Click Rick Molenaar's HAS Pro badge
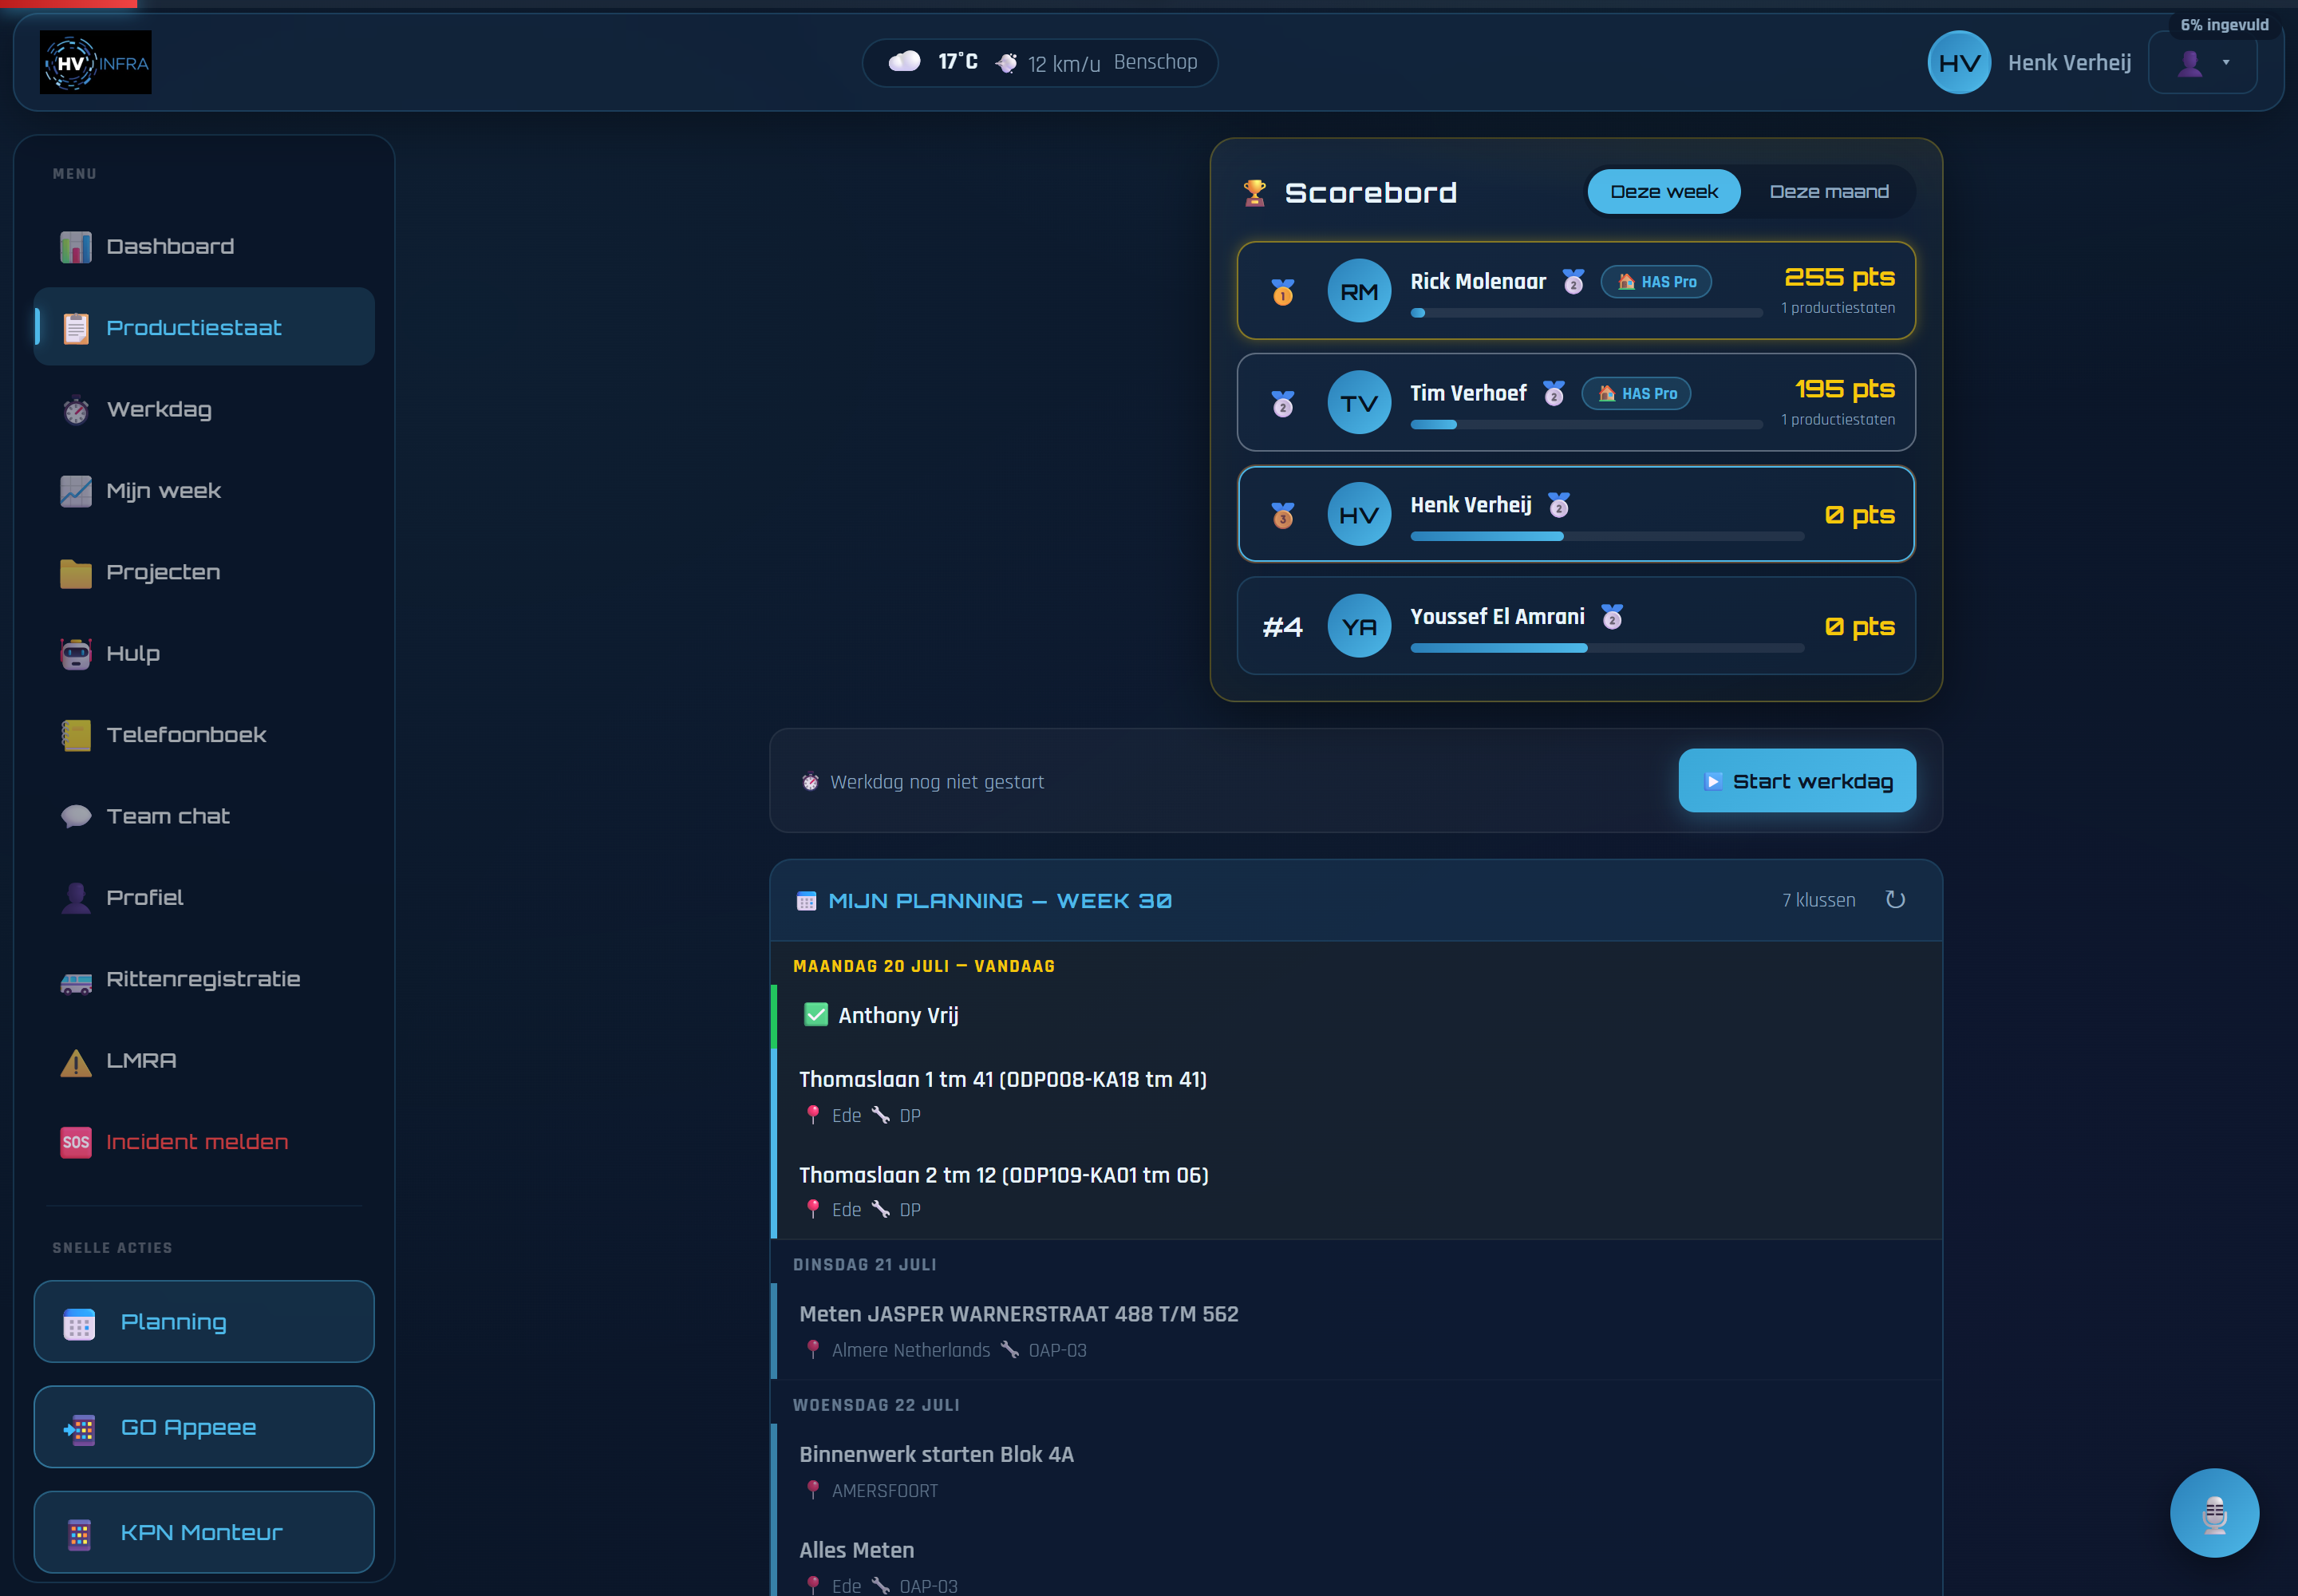The height and width of the screenshot is (1596, 2298). (x=1656, y=282)
